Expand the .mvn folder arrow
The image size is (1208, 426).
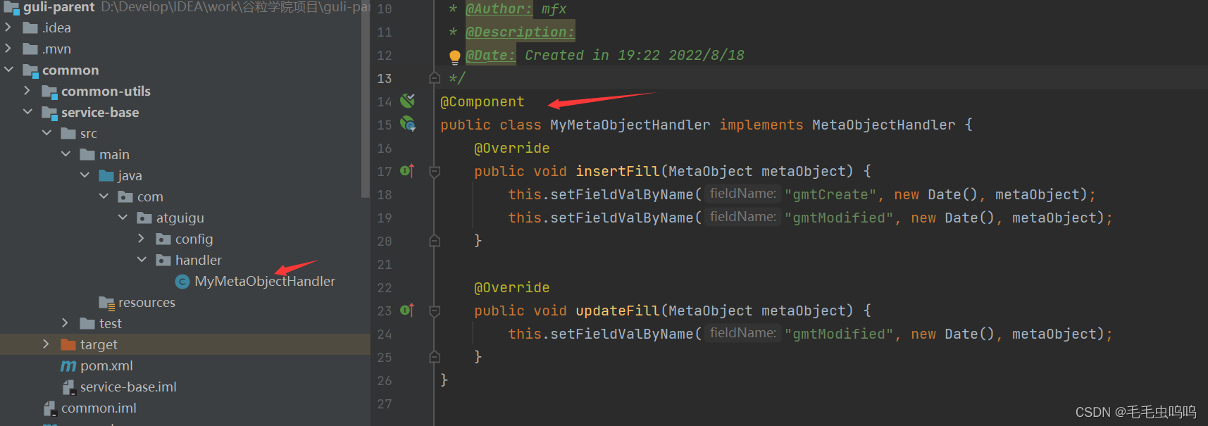8,49
